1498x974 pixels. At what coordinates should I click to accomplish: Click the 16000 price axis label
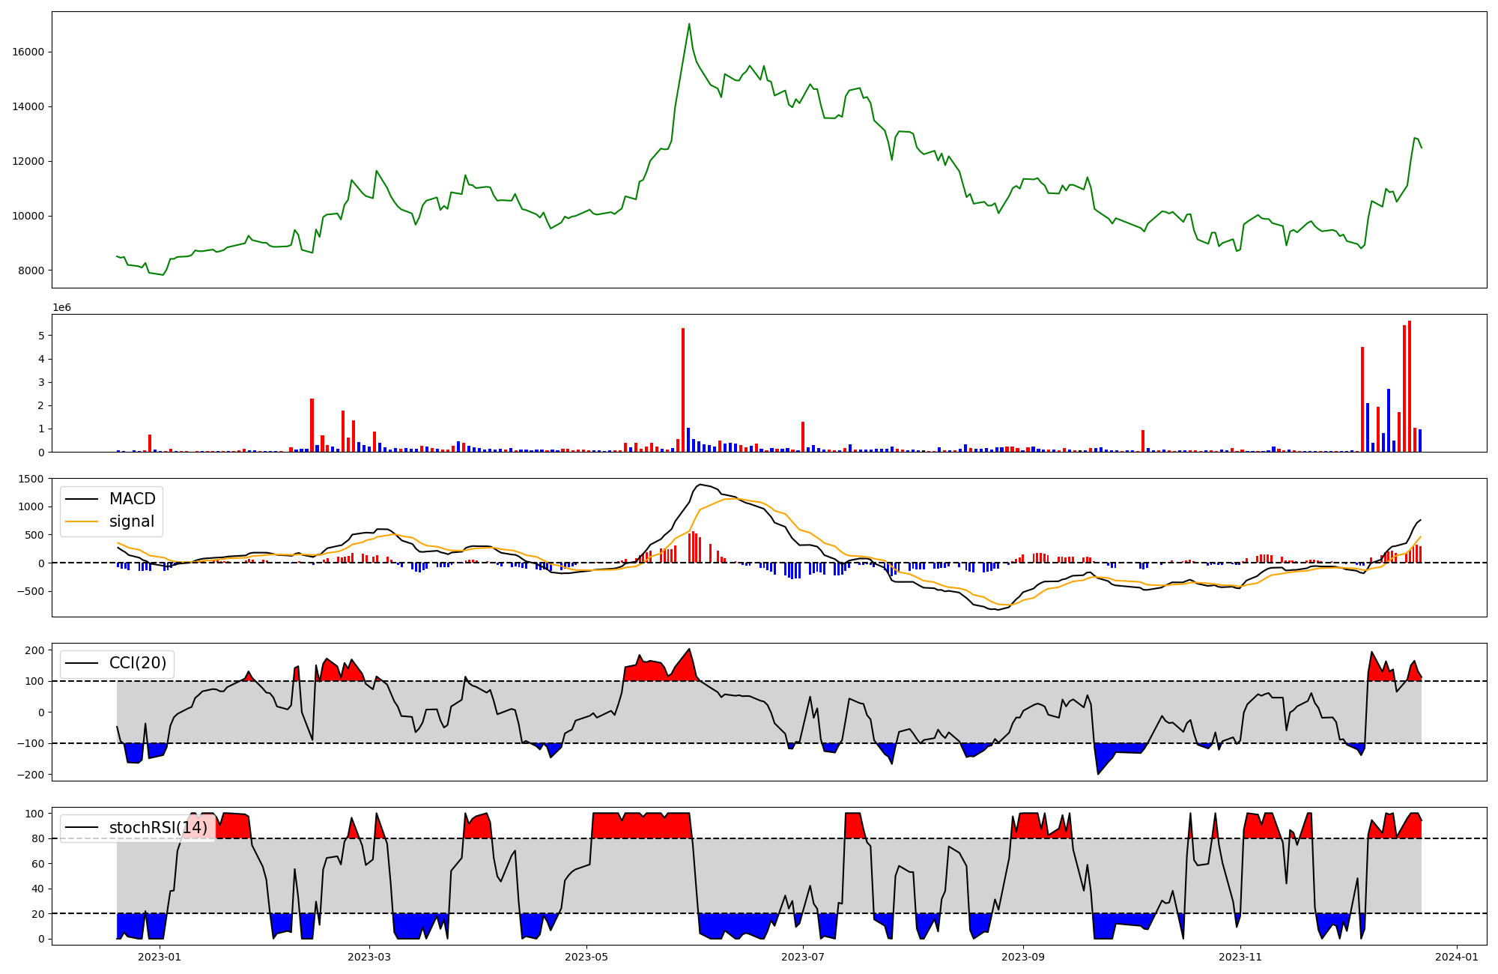pyautogui.click(x=28, y=52)
